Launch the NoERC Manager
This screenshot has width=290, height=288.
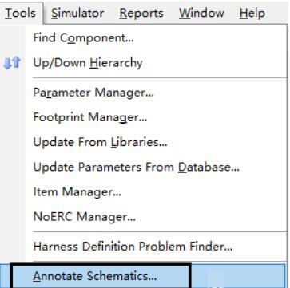tap(85, 217)
